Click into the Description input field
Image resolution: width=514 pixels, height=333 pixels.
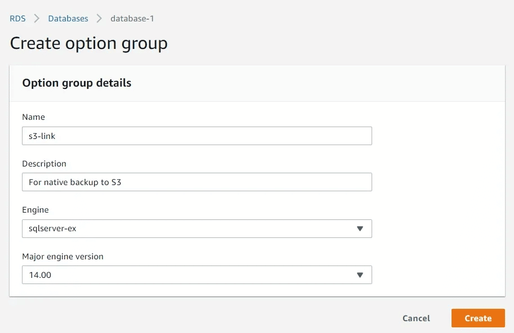click(196, 182)
